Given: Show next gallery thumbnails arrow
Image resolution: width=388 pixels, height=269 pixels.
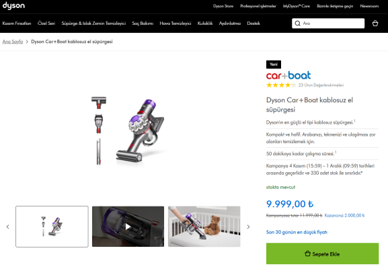Looking at the screenshot, I should tap(248, 227).
